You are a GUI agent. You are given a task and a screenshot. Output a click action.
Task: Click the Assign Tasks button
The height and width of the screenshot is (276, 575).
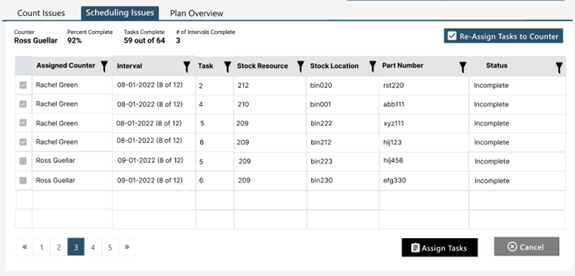click(440, 247)
